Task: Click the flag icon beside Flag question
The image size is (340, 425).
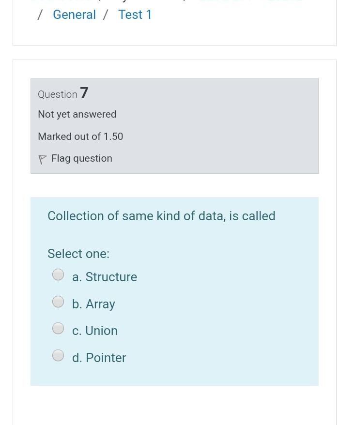Action: pyautogui.click(x=42, y=159)
